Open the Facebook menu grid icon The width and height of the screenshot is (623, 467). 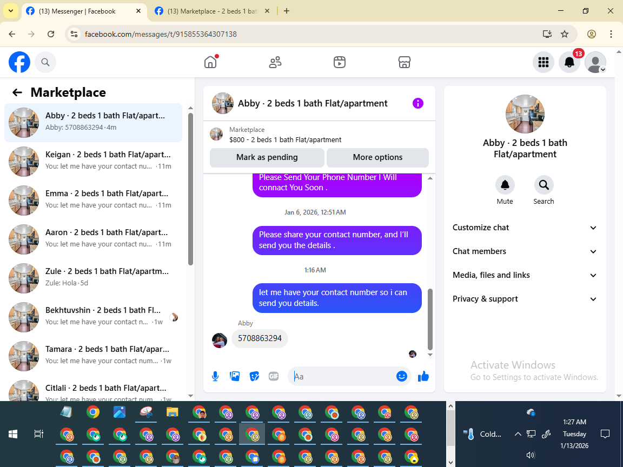tap(543, 62)
